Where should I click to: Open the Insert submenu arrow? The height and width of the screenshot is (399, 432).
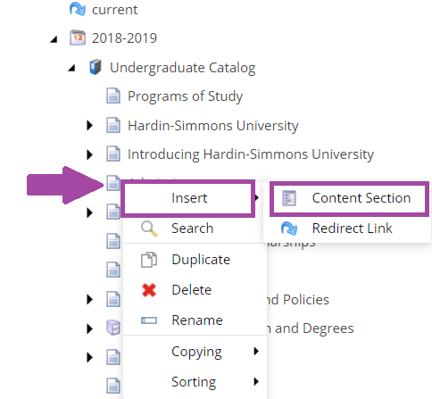(x=257, y=197)
